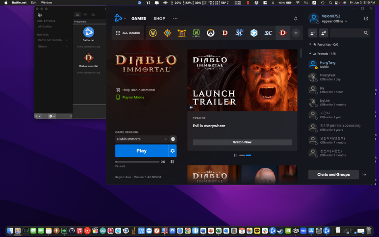The height and width of the screenshot is (237, 379).
Task: Open Spotlight search in menu bar
Action: click(x=330, y=2)
